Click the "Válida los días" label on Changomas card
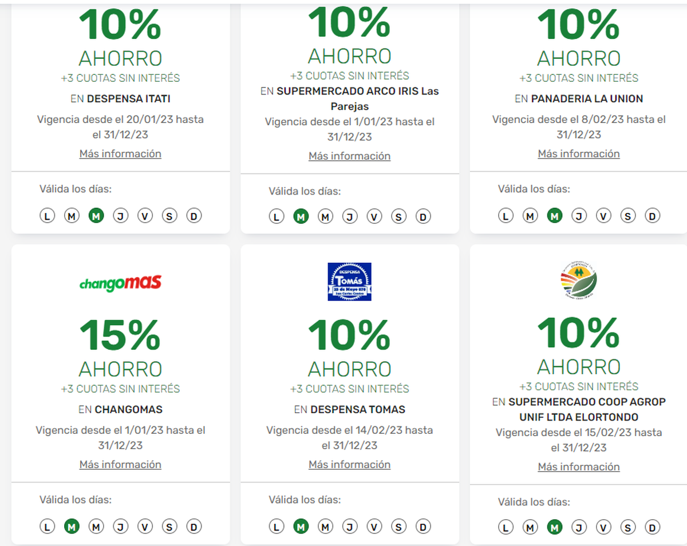This screenshot has width=687, height=546. click(x=76, y=498)
